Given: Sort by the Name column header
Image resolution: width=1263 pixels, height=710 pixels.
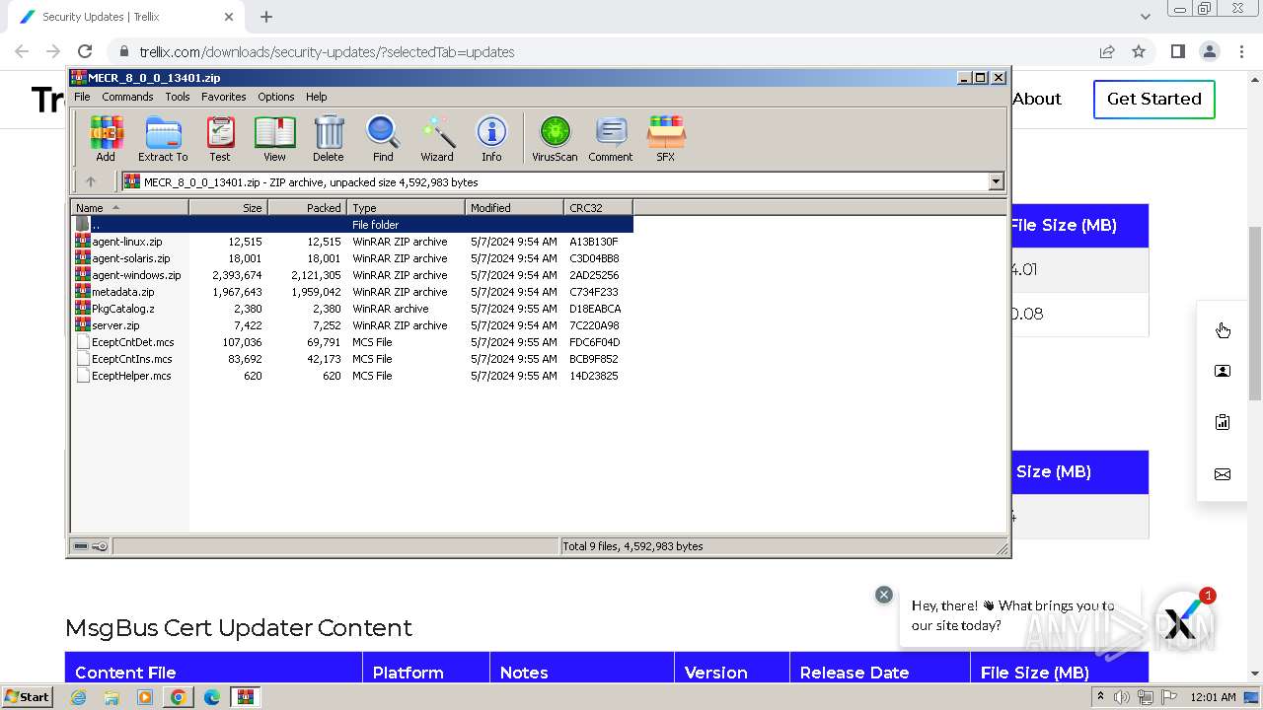Looking at the screenshot, I should tap(129, 207).
